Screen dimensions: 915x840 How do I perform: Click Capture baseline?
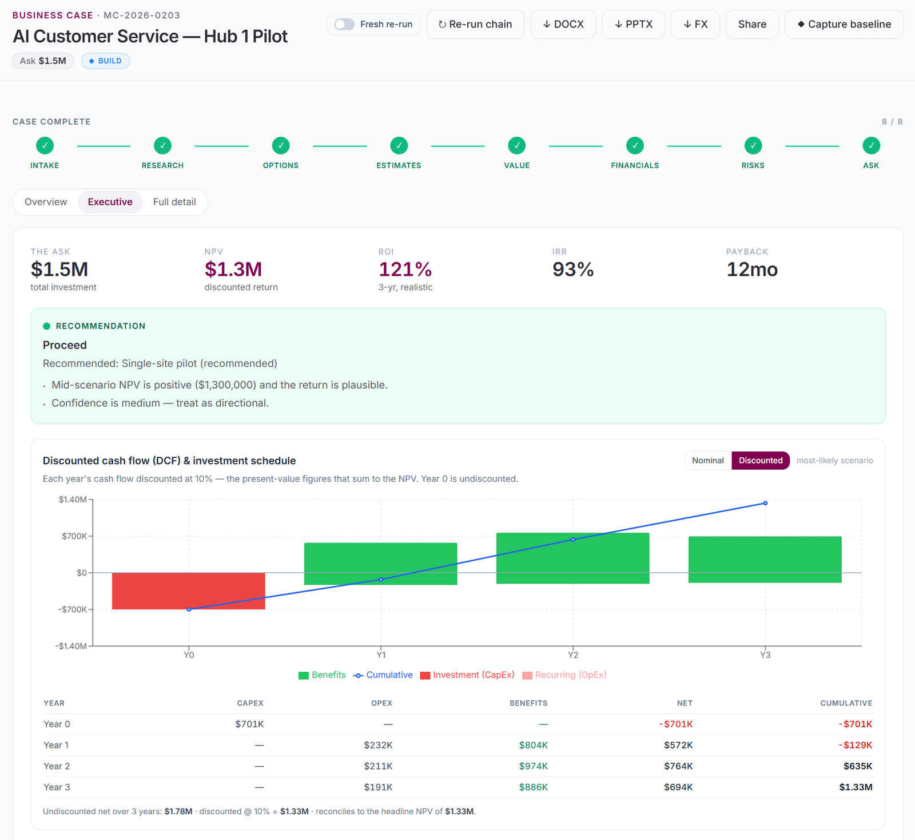pos(844,24)
